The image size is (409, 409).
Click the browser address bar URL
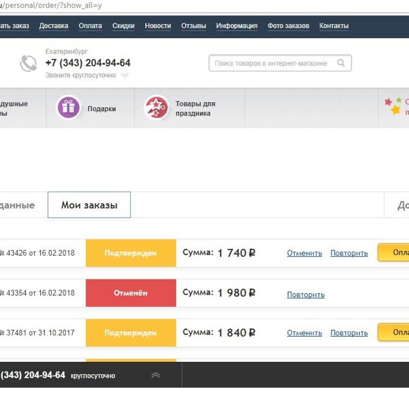pos(51,5)
